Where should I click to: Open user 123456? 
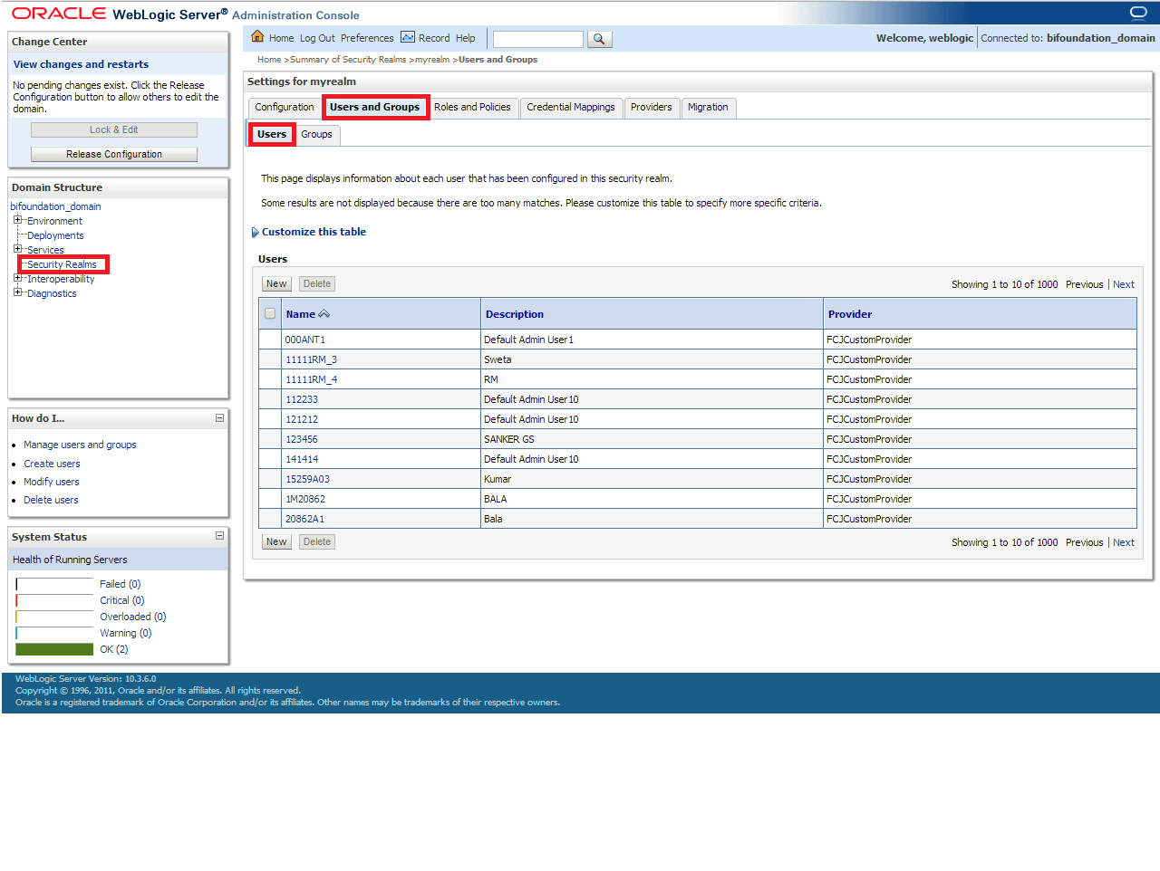coord(302,439)
